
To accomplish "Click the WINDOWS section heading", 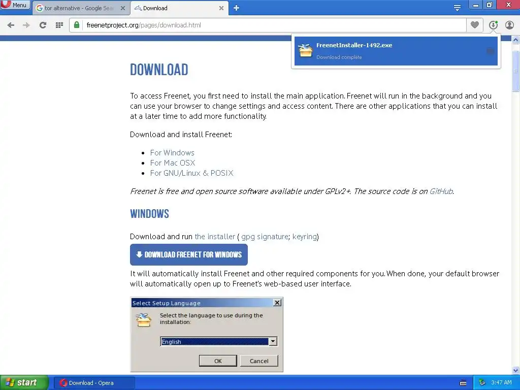I will point(149,214).
